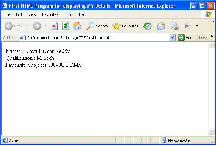216x146 pixels.
Task: Maximize the Internet Explorer window
Action: pyautogui.click(x=202, y=6)
